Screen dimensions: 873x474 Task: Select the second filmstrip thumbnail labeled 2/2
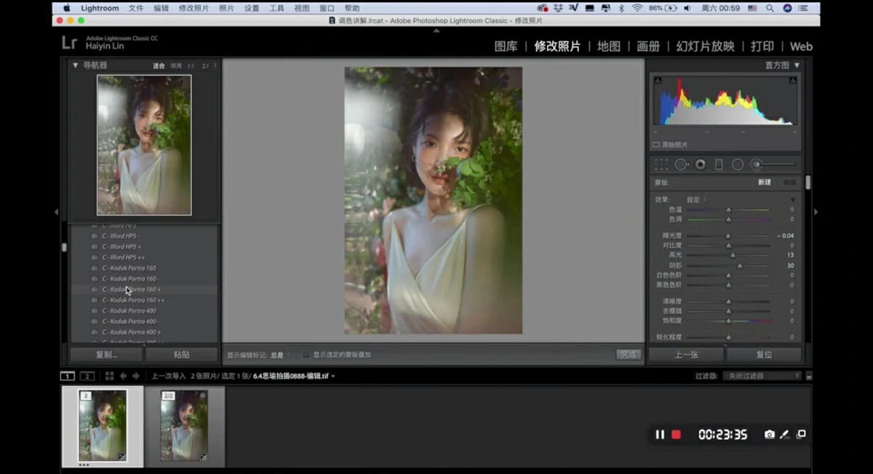click(x=184, y=425)
